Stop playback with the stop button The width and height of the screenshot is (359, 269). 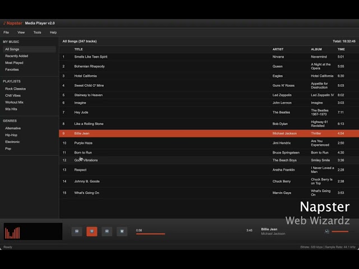click(x=122, y=231)
